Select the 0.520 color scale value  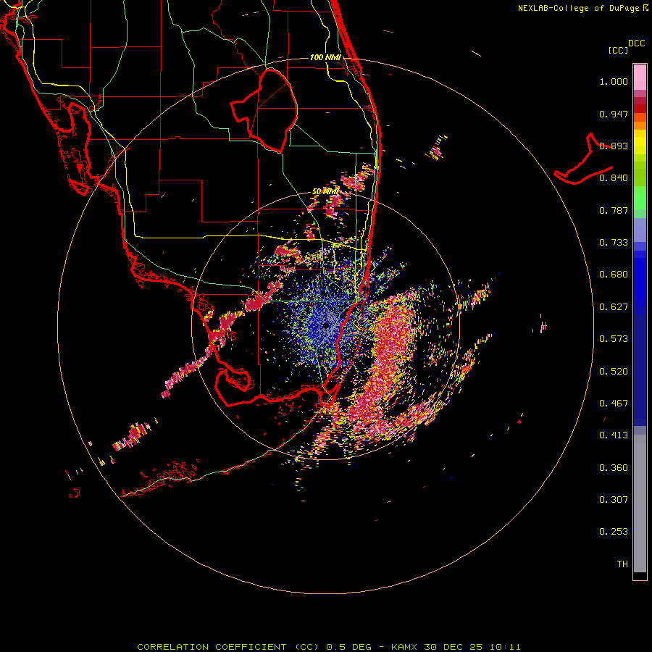[x=614, y=372]
